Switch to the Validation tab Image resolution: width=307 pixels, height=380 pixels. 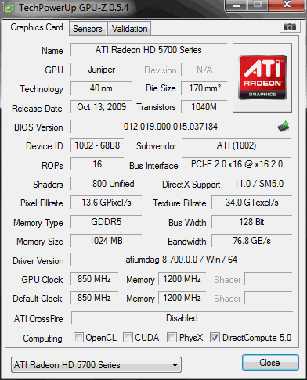129,29
